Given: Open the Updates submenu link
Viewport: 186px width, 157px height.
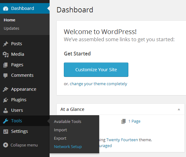Looking at the screenshot, I should 11,28.
